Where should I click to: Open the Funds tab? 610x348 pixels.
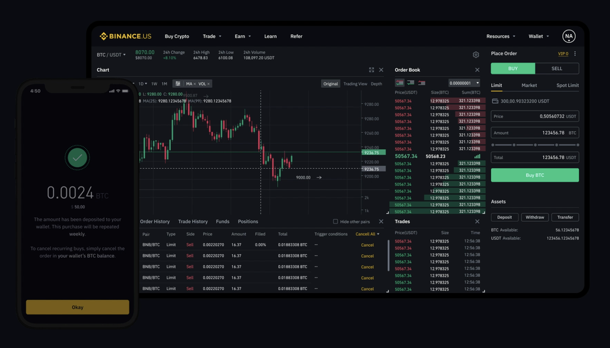223,222
